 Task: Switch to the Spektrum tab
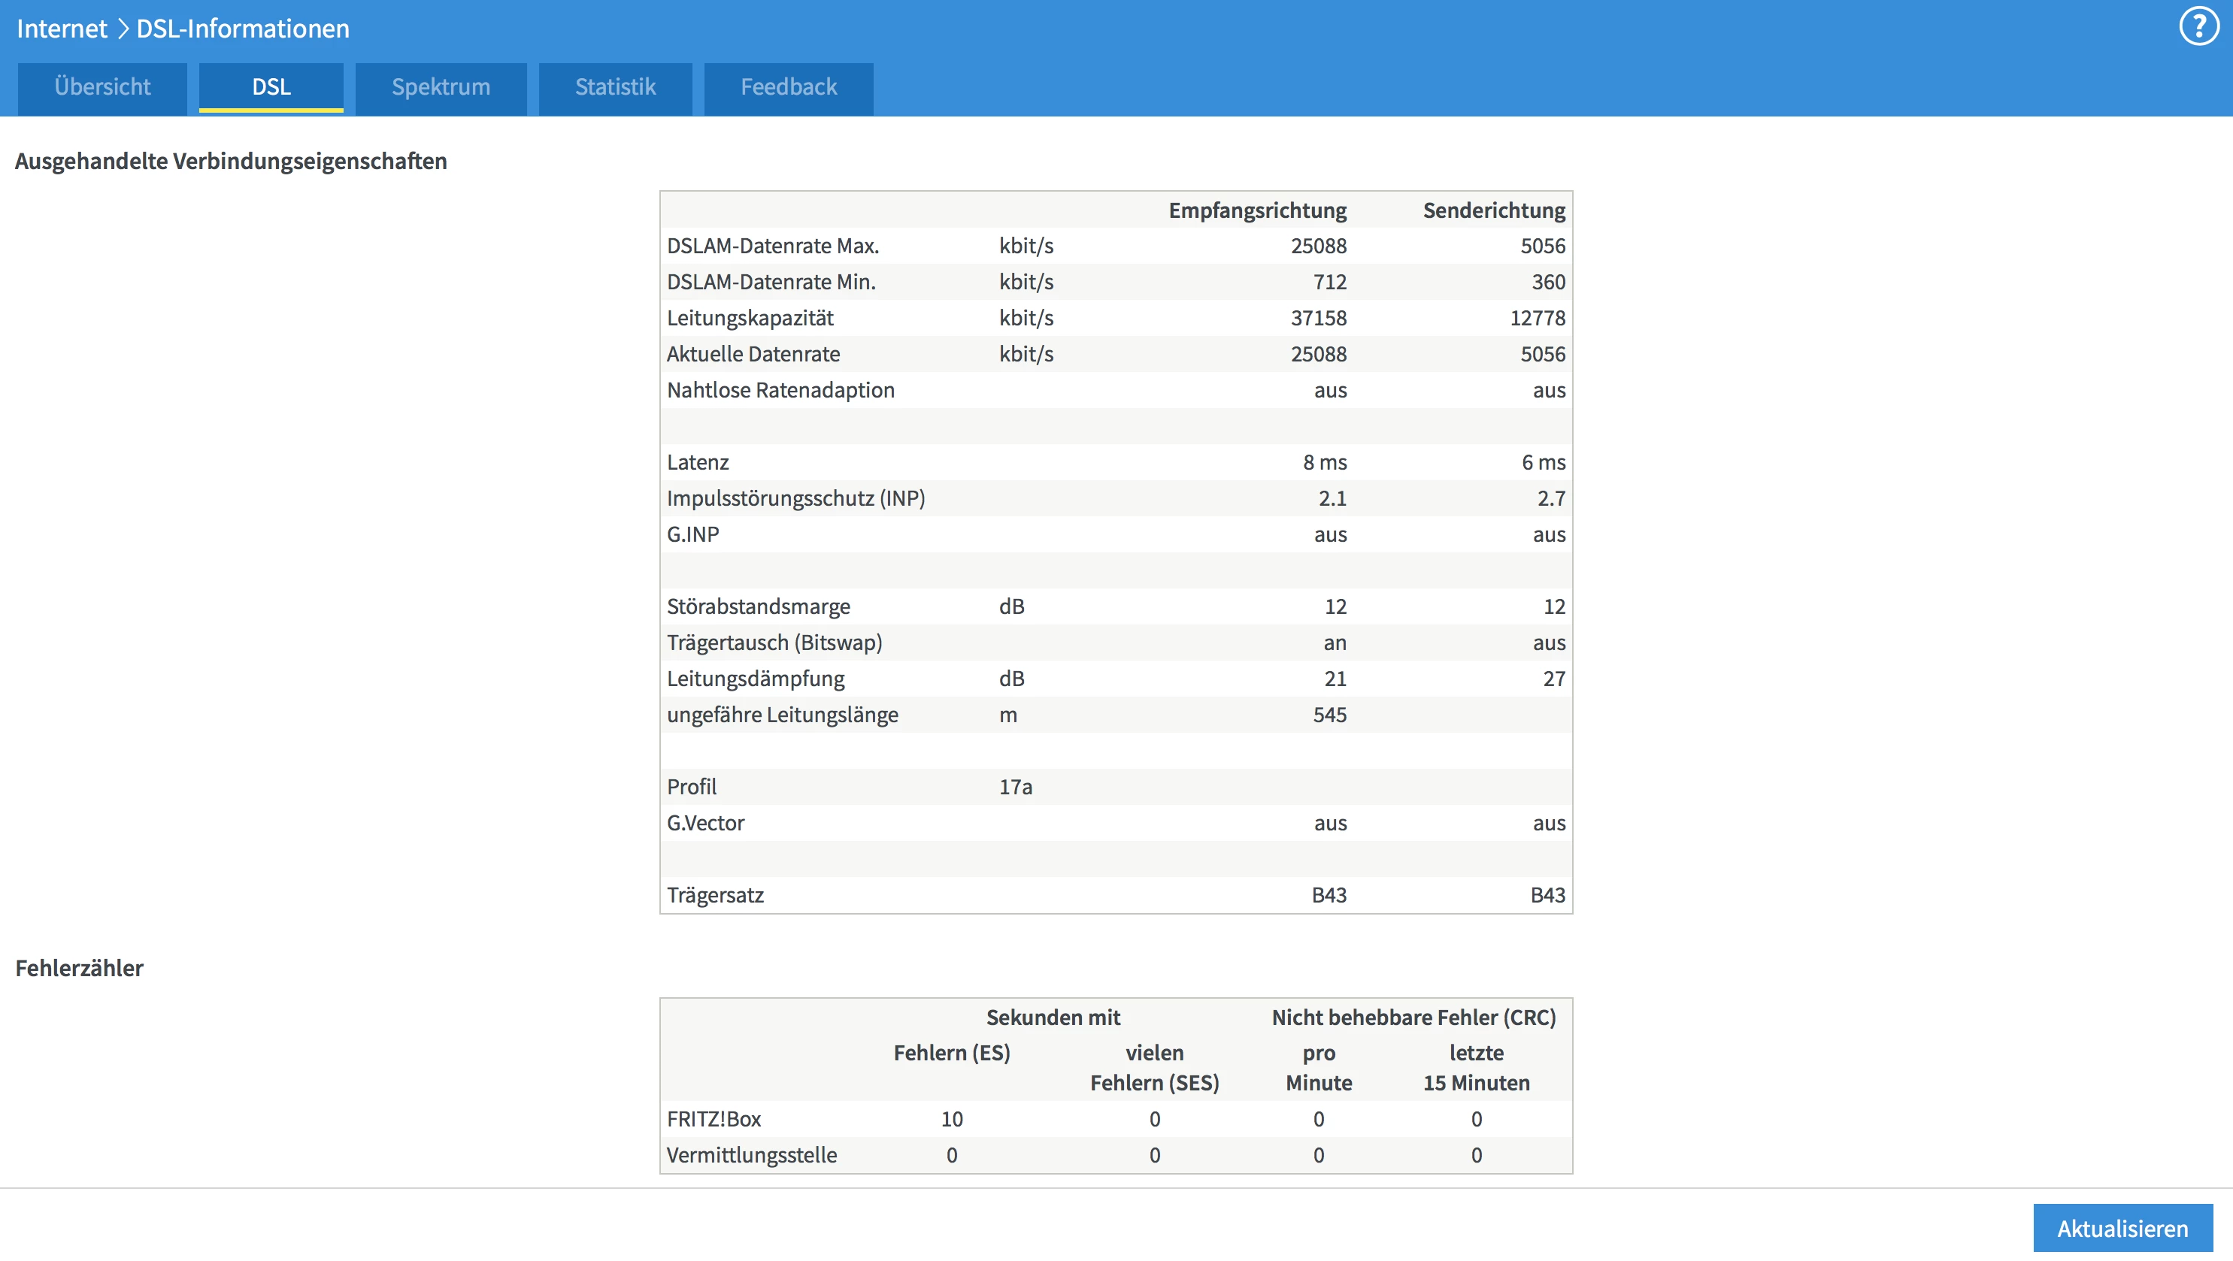point(441,87)
